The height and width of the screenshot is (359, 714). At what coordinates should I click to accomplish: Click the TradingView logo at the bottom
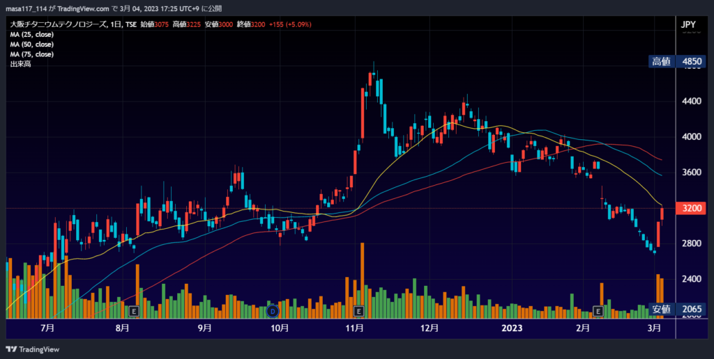pyautogui.click(x=32, y=349)
